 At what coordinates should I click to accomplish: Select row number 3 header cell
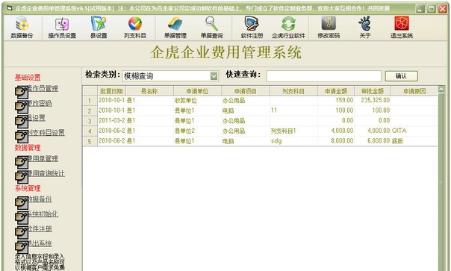[x=90, y=121]
